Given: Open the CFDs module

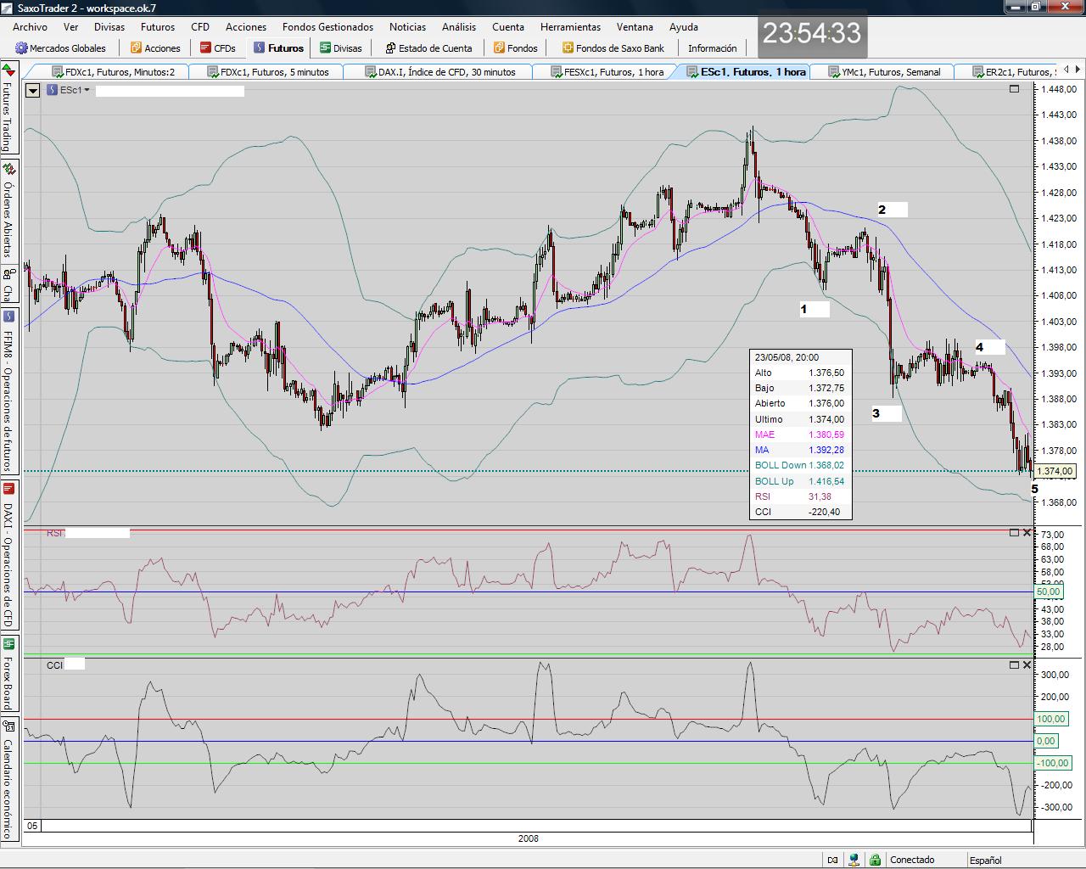Looking at the screenshot, I should [218, 48].
